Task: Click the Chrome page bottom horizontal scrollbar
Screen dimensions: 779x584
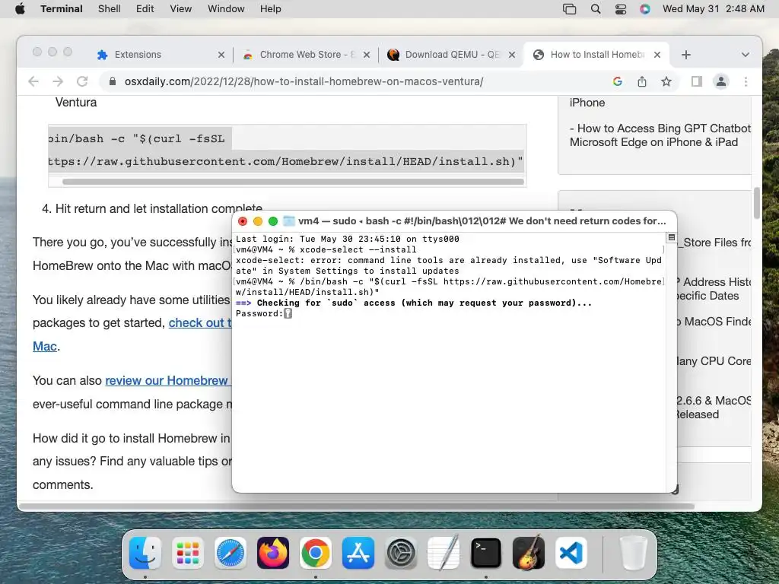Action: click(357, 506)
